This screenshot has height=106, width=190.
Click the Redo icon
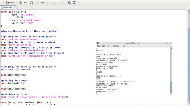click(x=47, y=3)
